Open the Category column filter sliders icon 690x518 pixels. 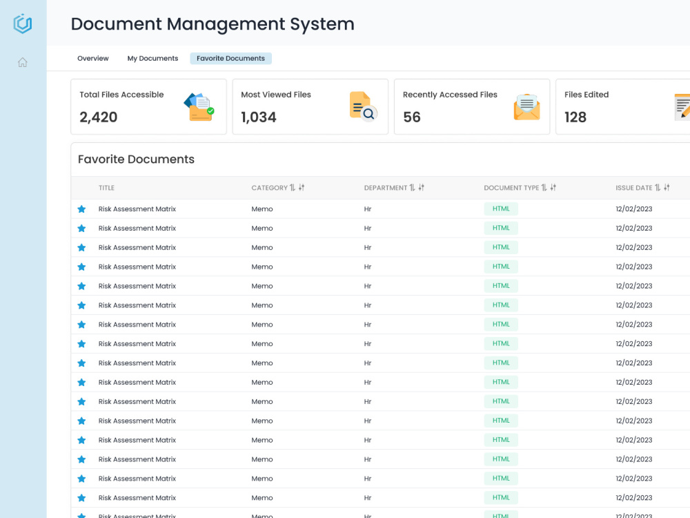tap(302, 188)
